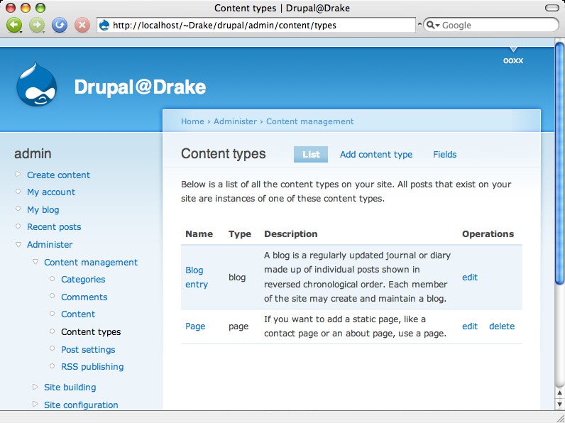Switch to the Fields tab

444,154
